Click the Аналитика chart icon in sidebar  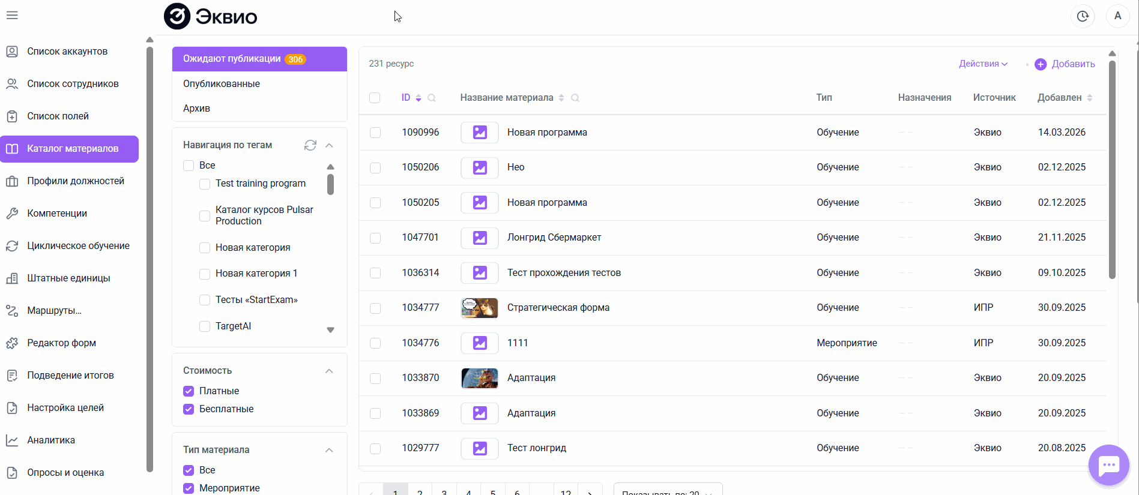[12, 440]
